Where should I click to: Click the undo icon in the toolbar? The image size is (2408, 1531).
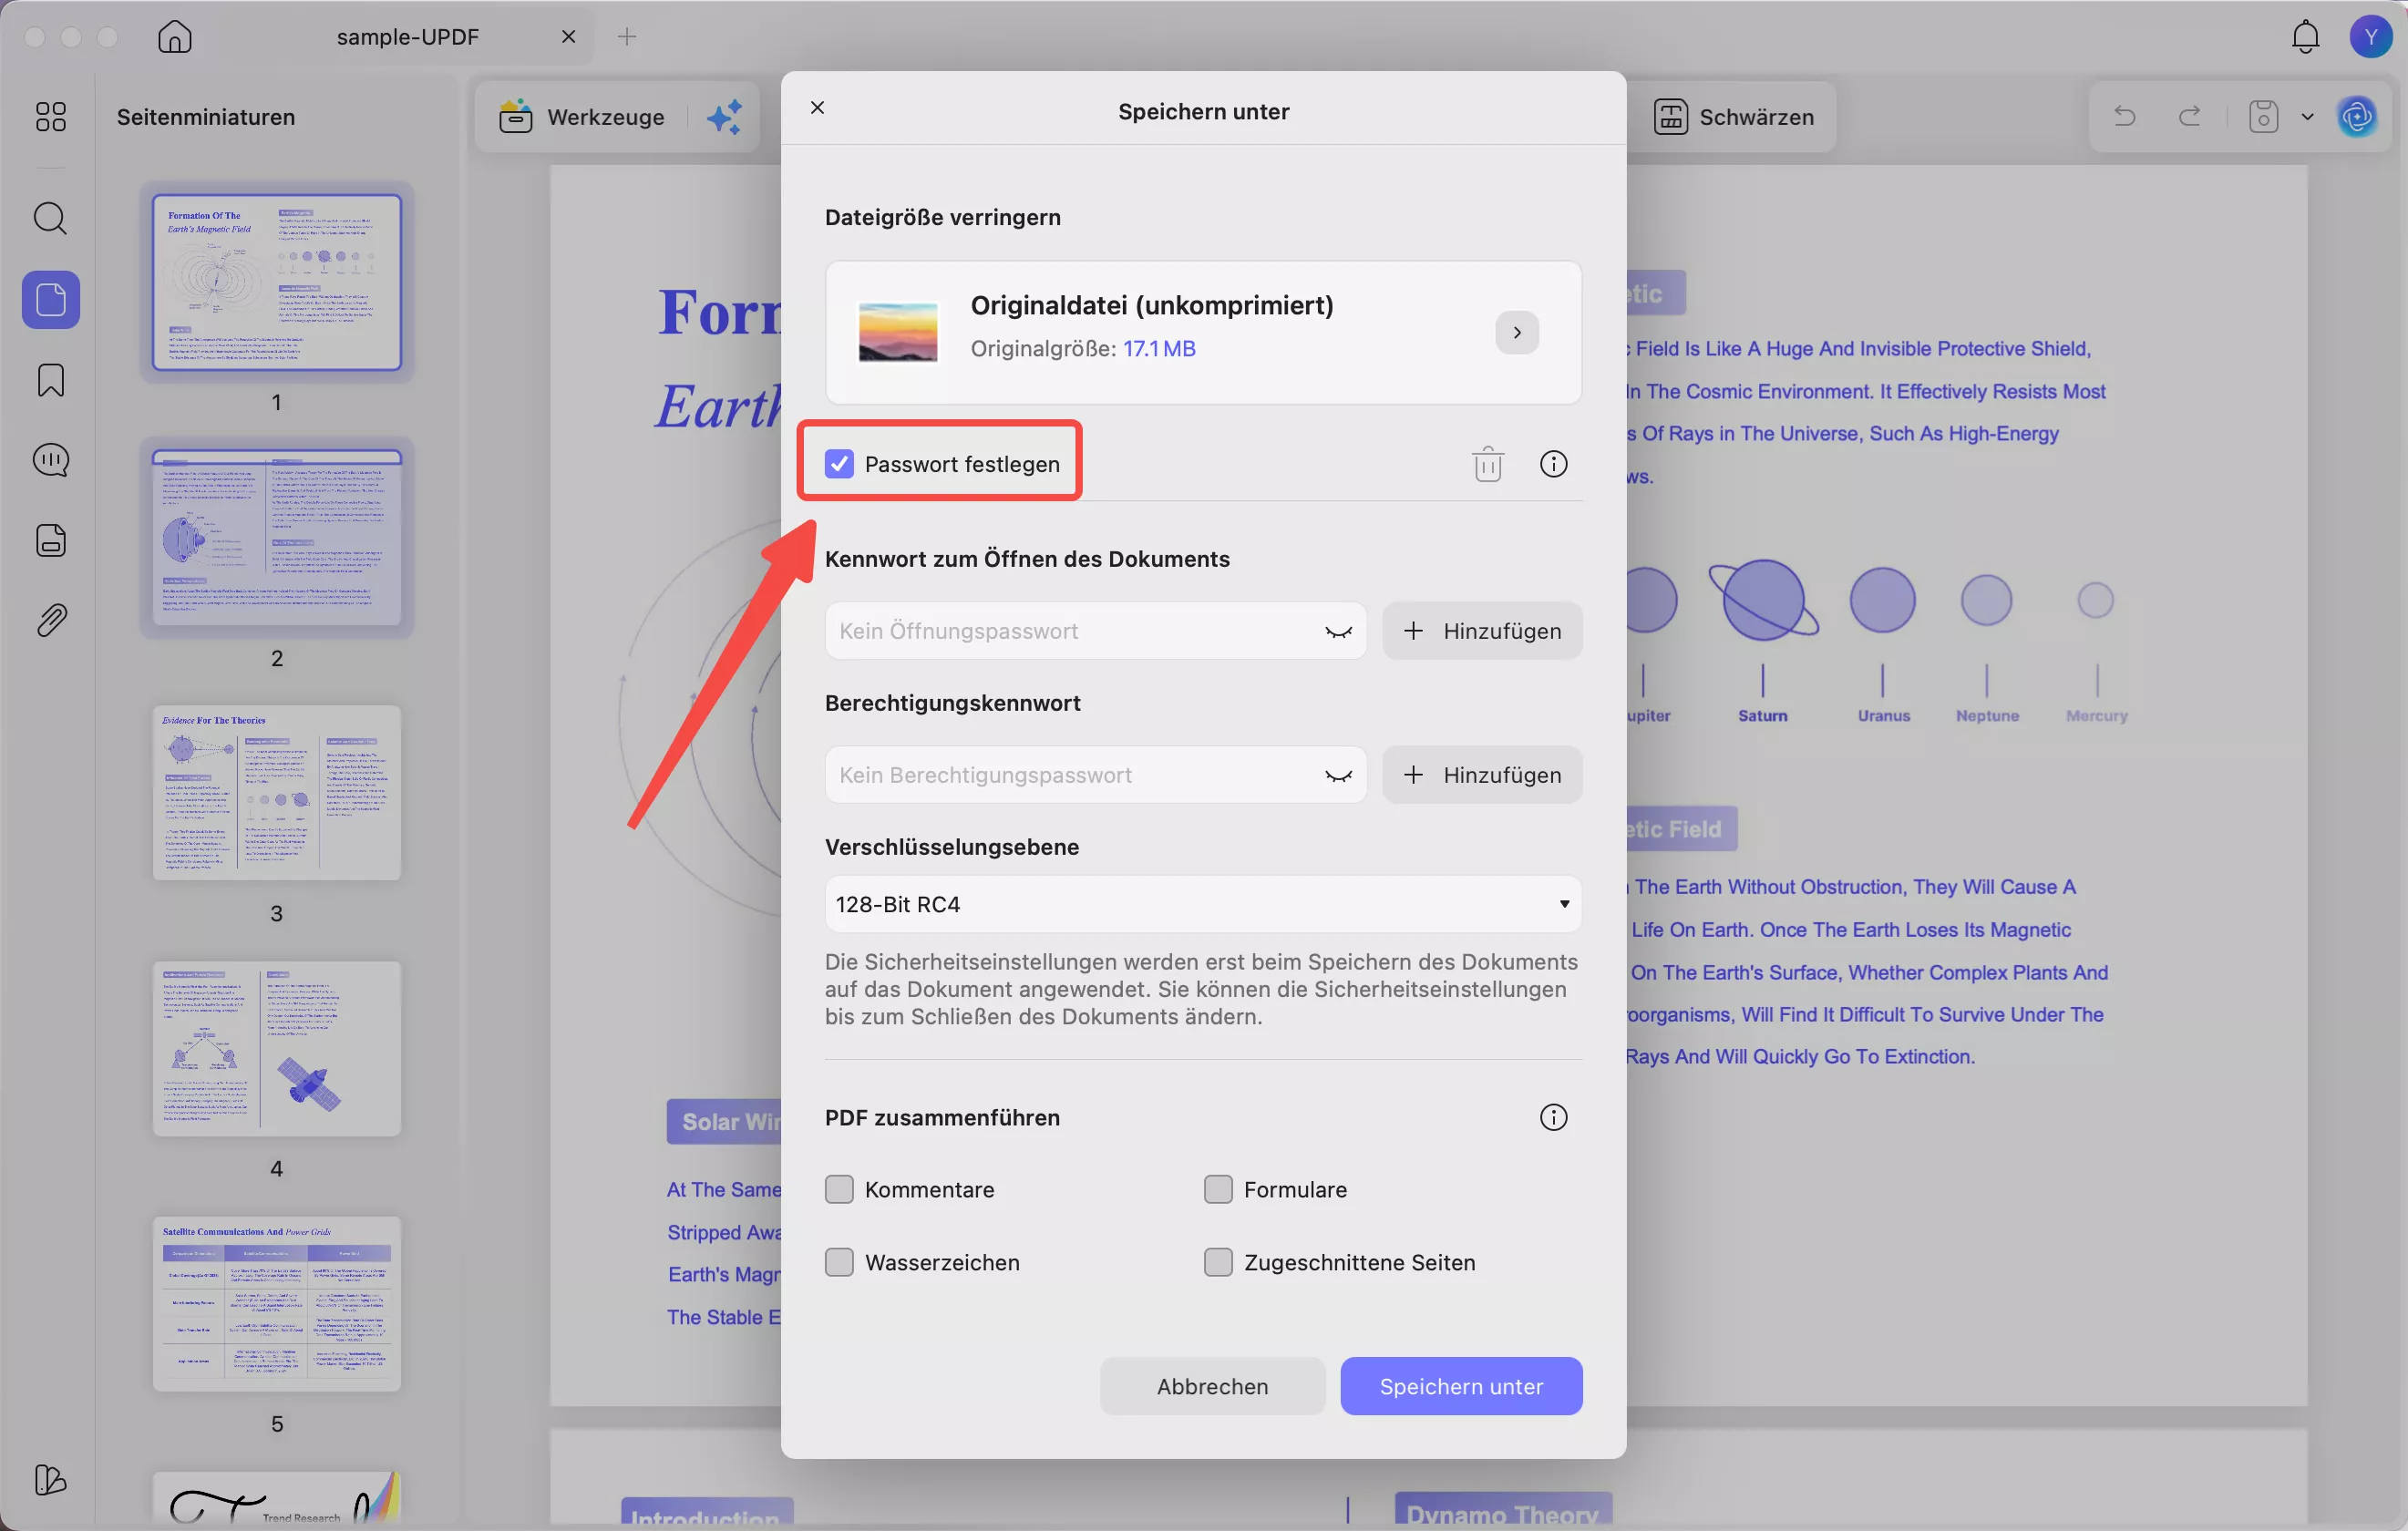coord(2124,116)
